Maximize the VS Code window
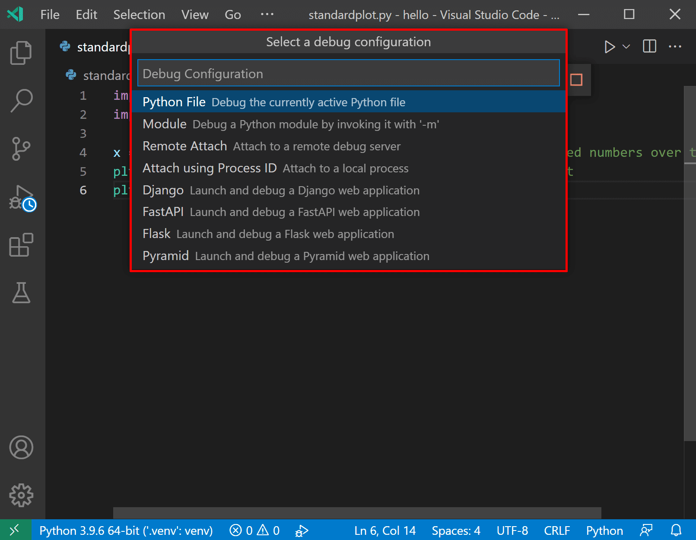The height and width of the screenshot is (540, 696). click(629, 14)
